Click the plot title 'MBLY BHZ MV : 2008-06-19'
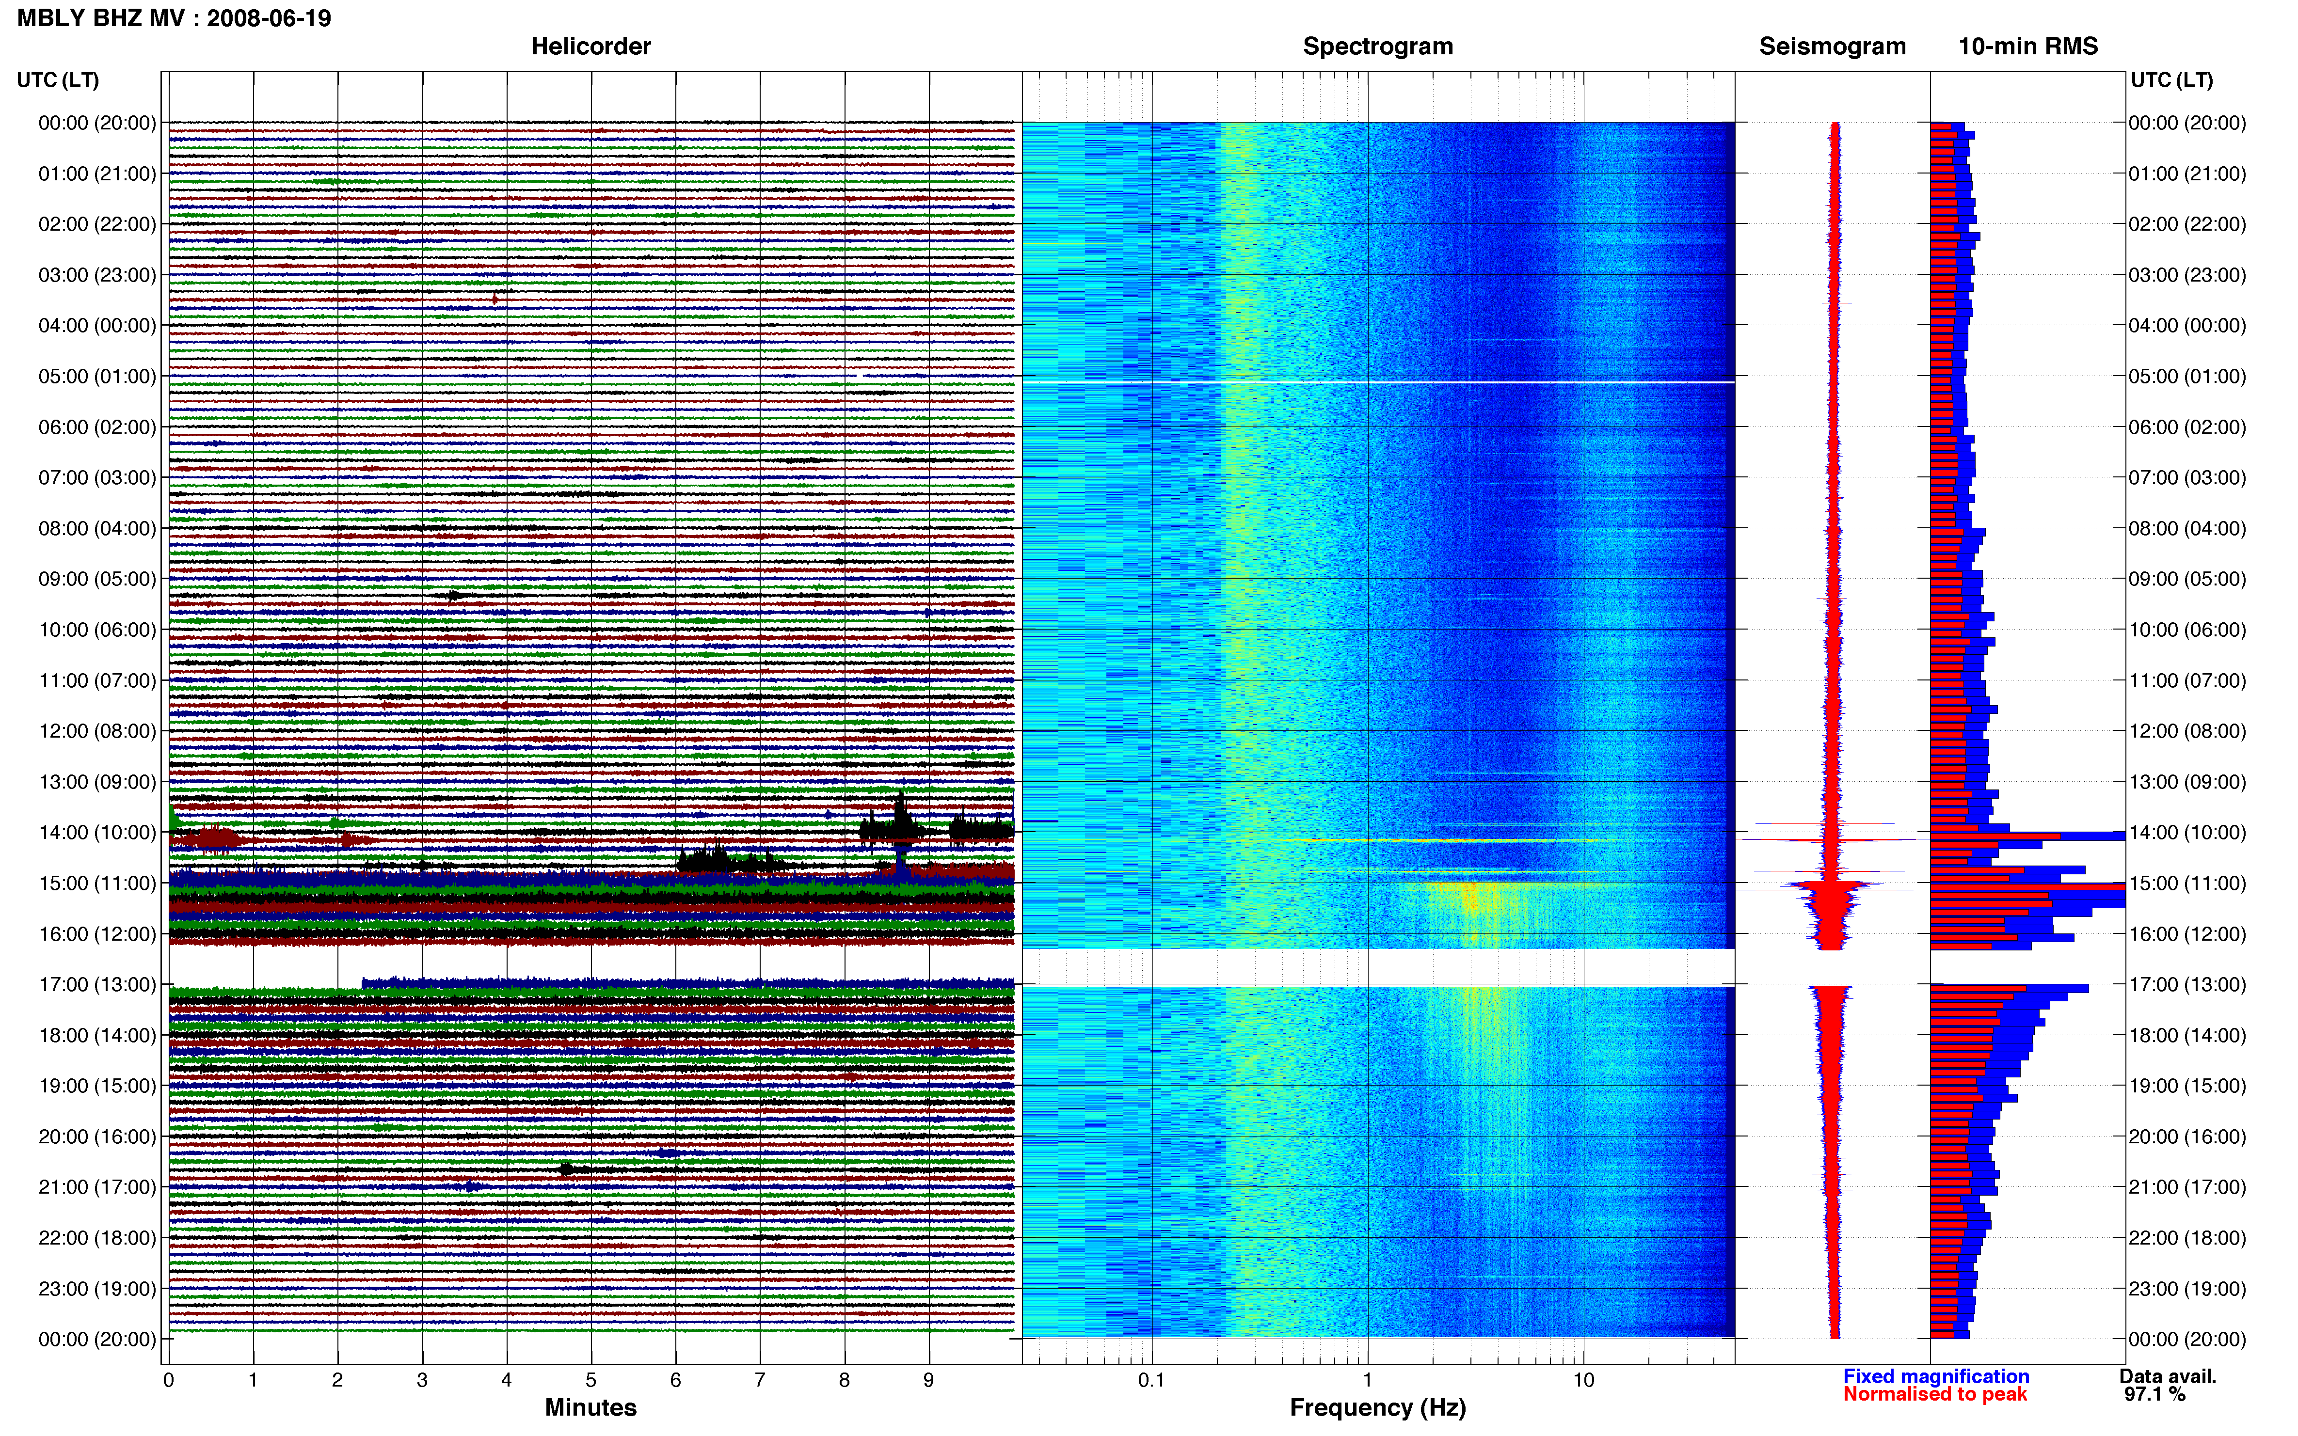Screen dimensions: 2298x1436 point(174,18)
